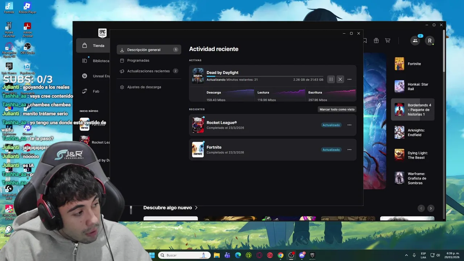Open the Opera GX desktop shortcut

pos(9,50)
